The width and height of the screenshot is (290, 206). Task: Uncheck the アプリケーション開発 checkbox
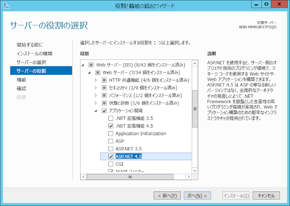pos(104,111)
